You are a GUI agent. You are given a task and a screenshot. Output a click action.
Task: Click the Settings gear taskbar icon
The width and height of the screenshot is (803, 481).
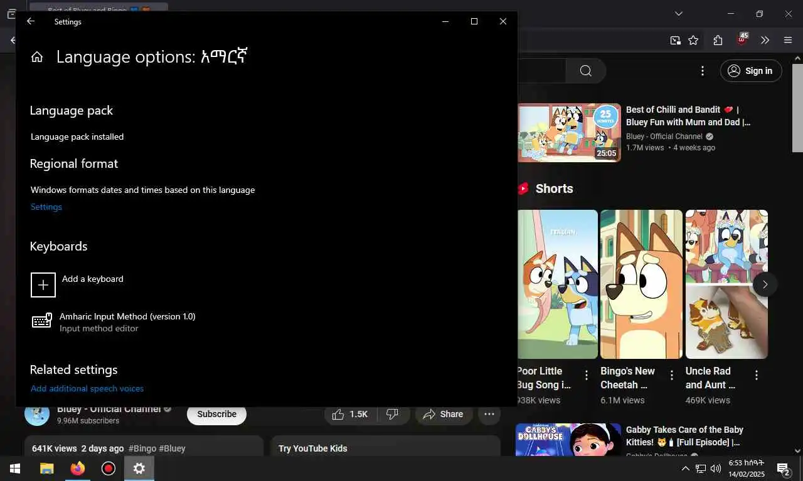click(139, 468)
